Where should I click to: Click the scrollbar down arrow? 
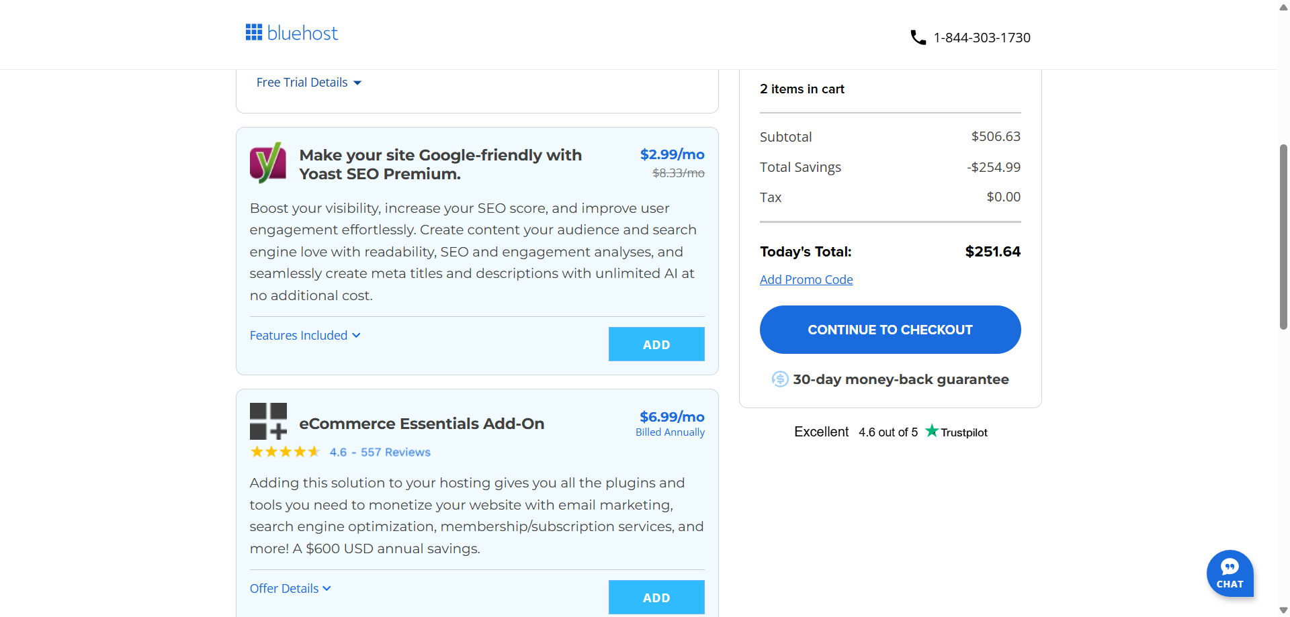coord(1283,610)
